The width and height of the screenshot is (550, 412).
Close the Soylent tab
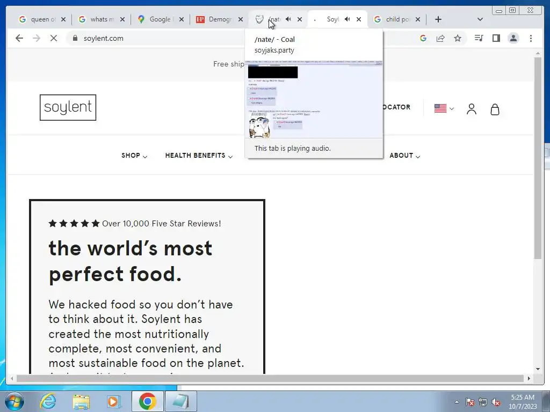tap(358, 19)
